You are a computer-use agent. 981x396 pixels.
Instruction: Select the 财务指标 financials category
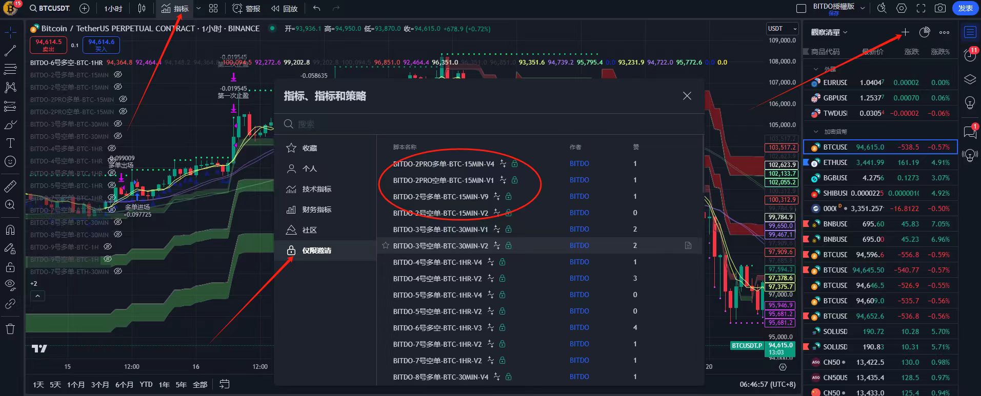coord(325,210)
